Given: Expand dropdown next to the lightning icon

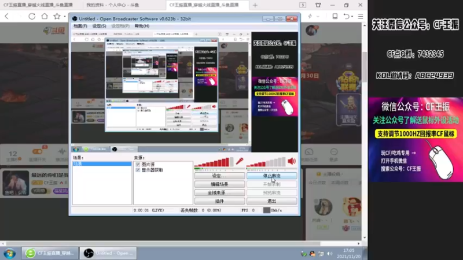Looking at the screenshot, I should (x=318, y=17).
